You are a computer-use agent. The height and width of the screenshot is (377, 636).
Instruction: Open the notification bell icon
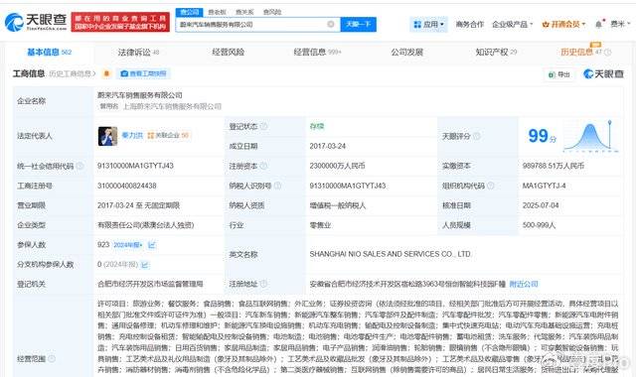point(598,24)
